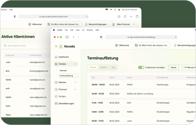Viewport: 196px width, 125px height.
Task: Click julian@gmail.com email
Action: pos(37,62)
